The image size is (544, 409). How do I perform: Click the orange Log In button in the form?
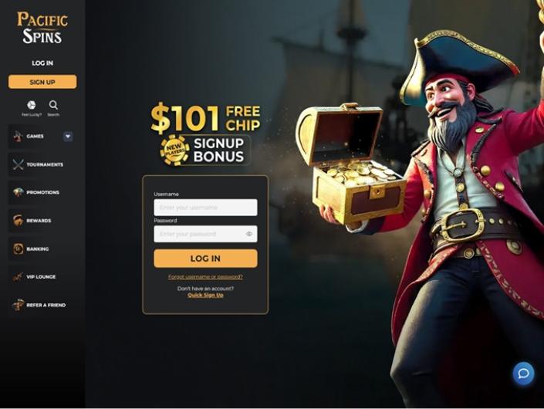[x=205, y=259]
